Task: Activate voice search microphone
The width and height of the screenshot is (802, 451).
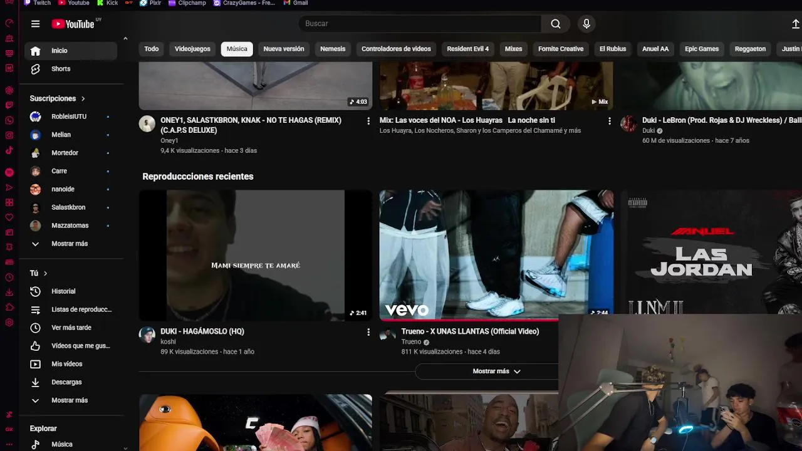Action: coord(586,24)
